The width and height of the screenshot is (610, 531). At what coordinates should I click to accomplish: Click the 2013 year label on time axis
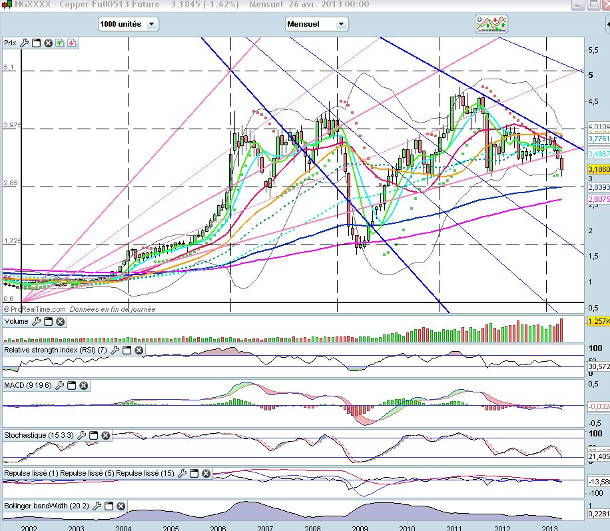[x=549, y=528]
